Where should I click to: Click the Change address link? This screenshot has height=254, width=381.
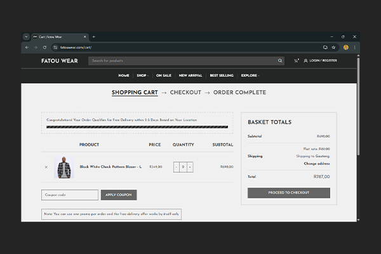316,163
